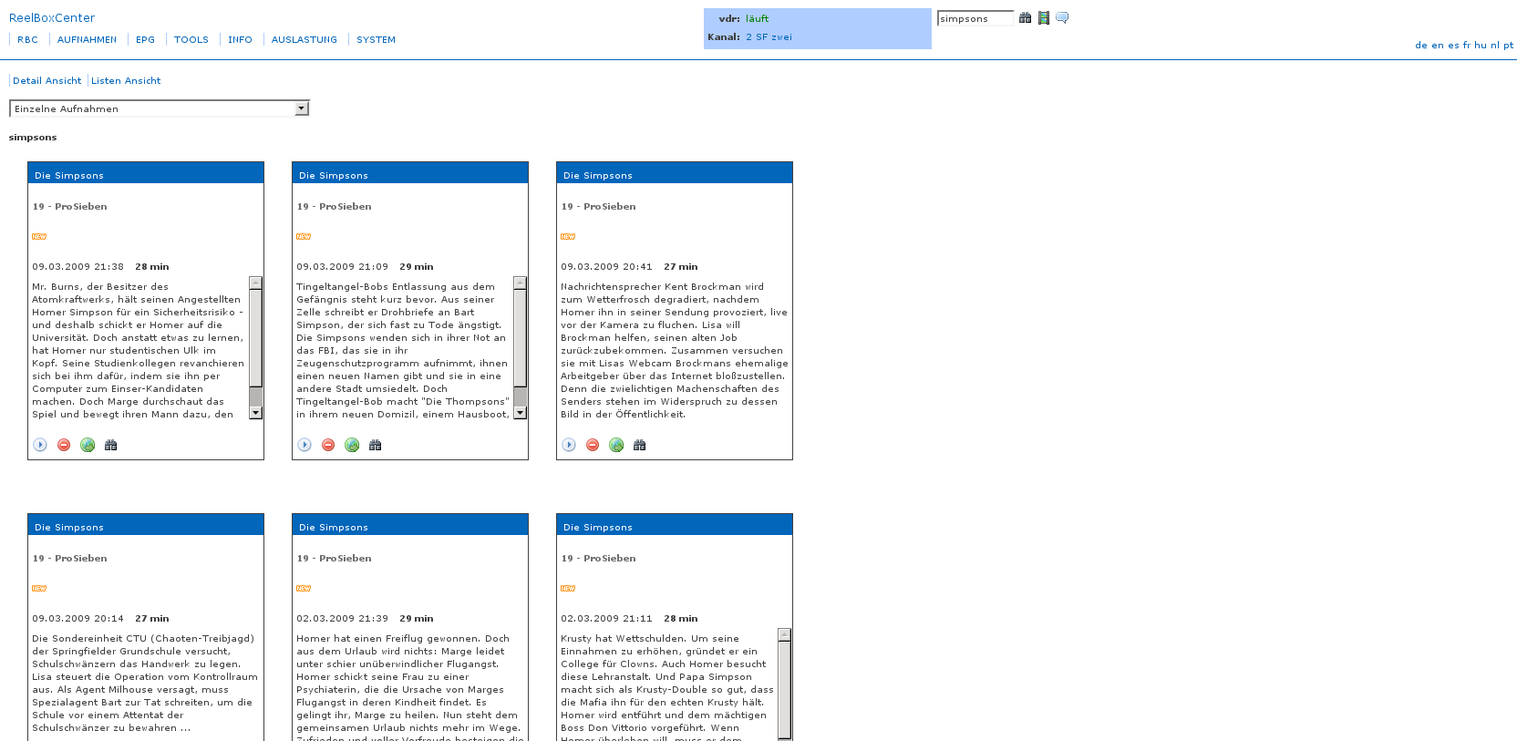Switch to Listen Ansicht view
1517x741 pixels.
(126, 80)
